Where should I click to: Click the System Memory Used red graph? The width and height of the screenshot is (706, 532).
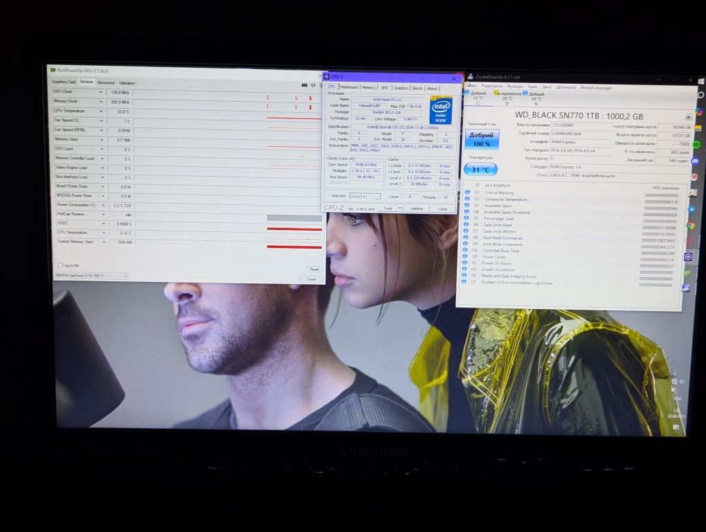click(x=294, y=247)
